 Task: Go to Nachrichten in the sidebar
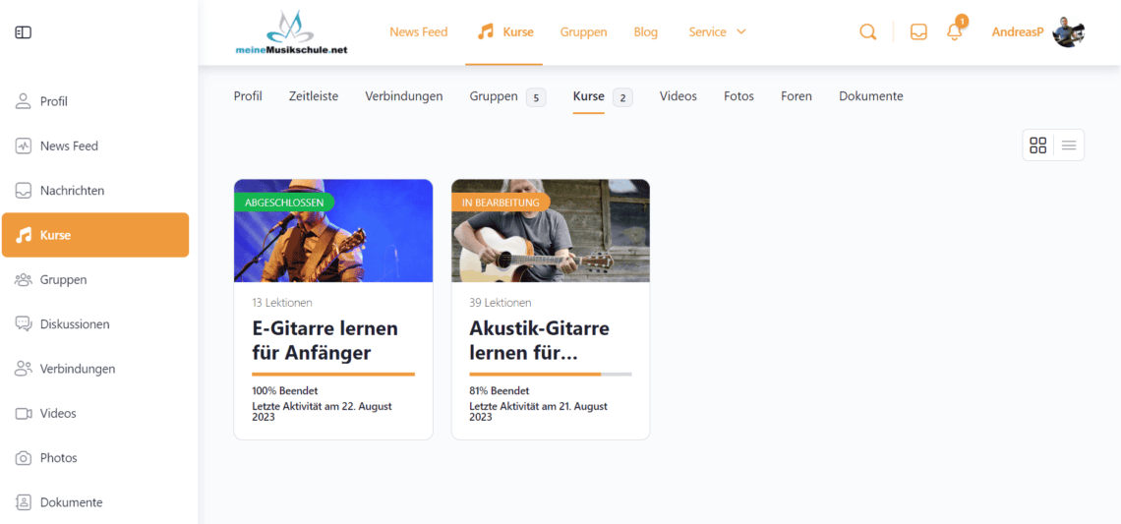[x=72, y=191]
